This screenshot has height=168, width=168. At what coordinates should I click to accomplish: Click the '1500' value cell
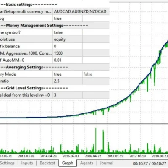coord(58,53)
